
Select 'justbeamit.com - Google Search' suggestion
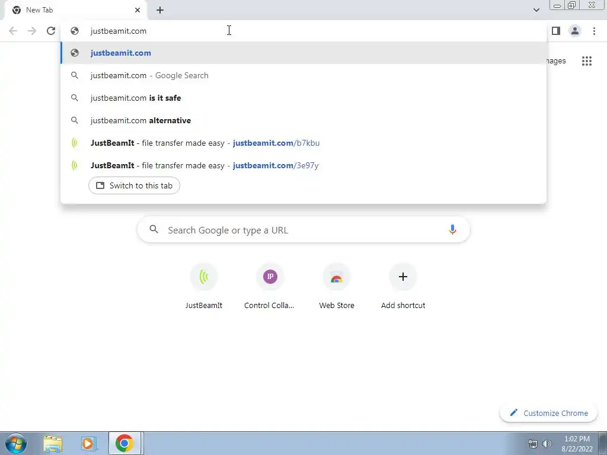[303, 75]
